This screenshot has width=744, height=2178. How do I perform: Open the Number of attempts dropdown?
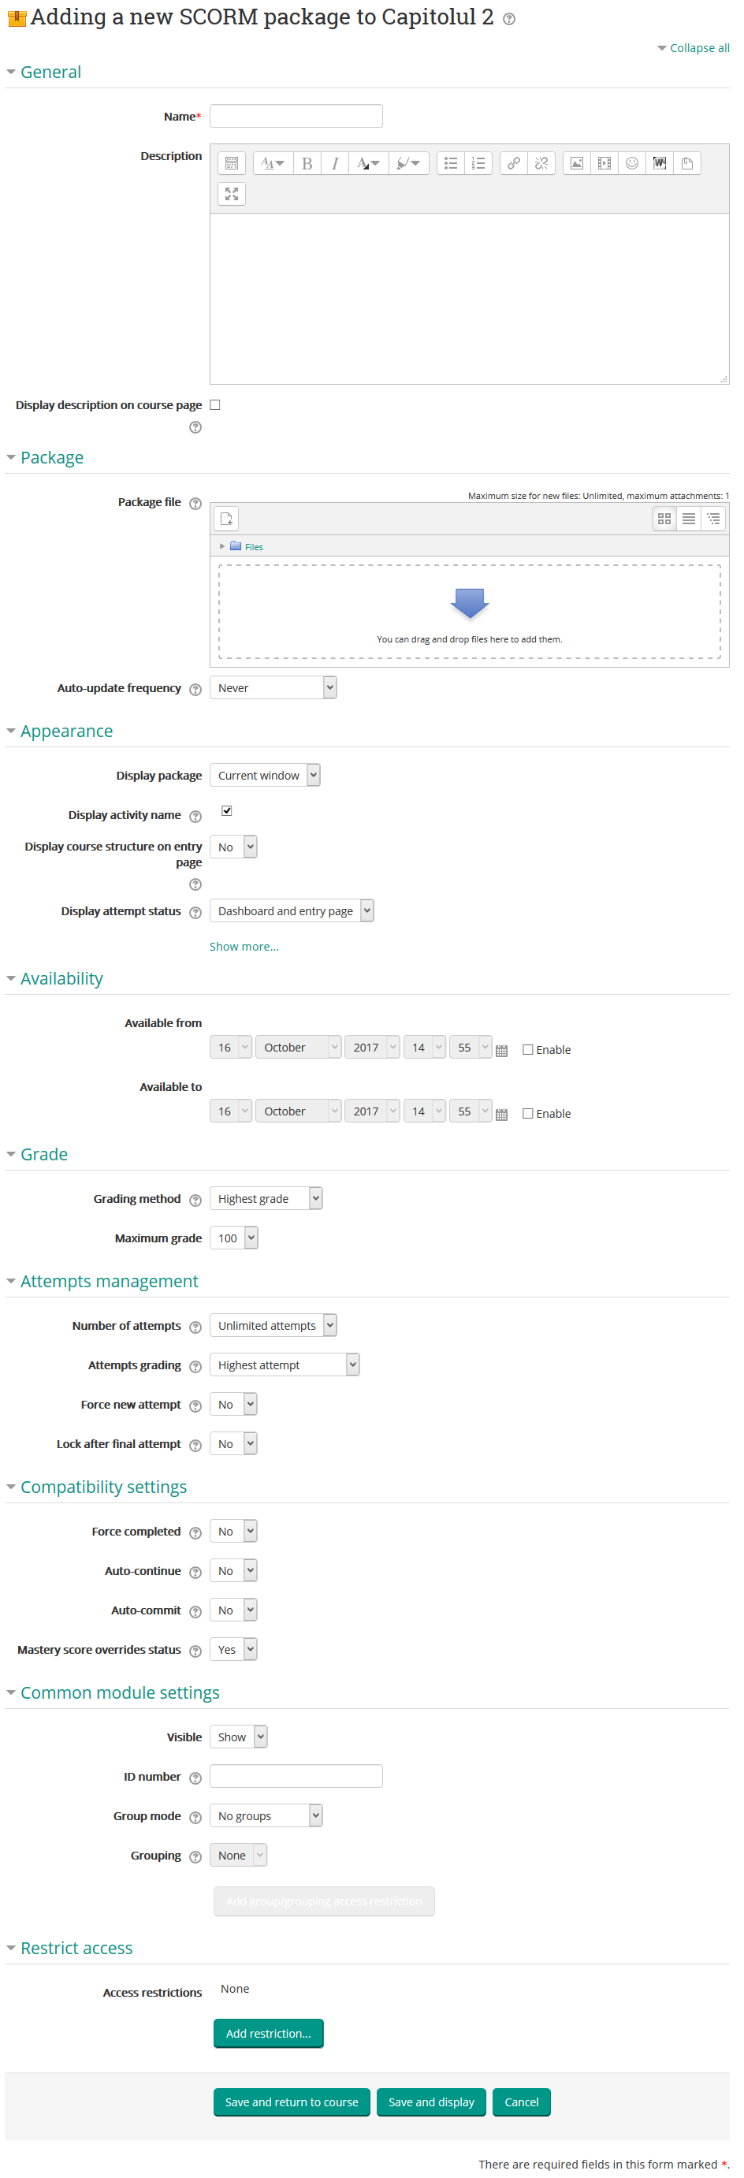(x=272, y=1325)
